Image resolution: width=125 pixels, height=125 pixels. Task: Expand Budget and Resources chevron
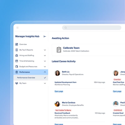pos(45,67)
